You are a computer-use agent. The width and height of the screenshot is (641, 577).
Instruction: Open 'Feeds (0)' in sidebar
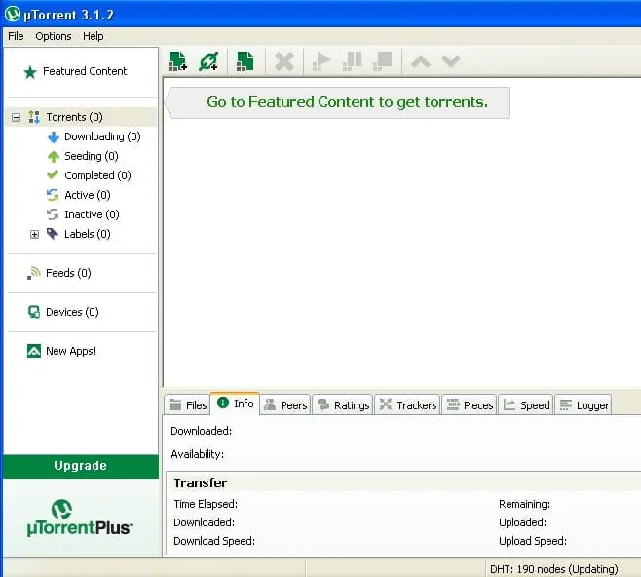coord(68,273)
